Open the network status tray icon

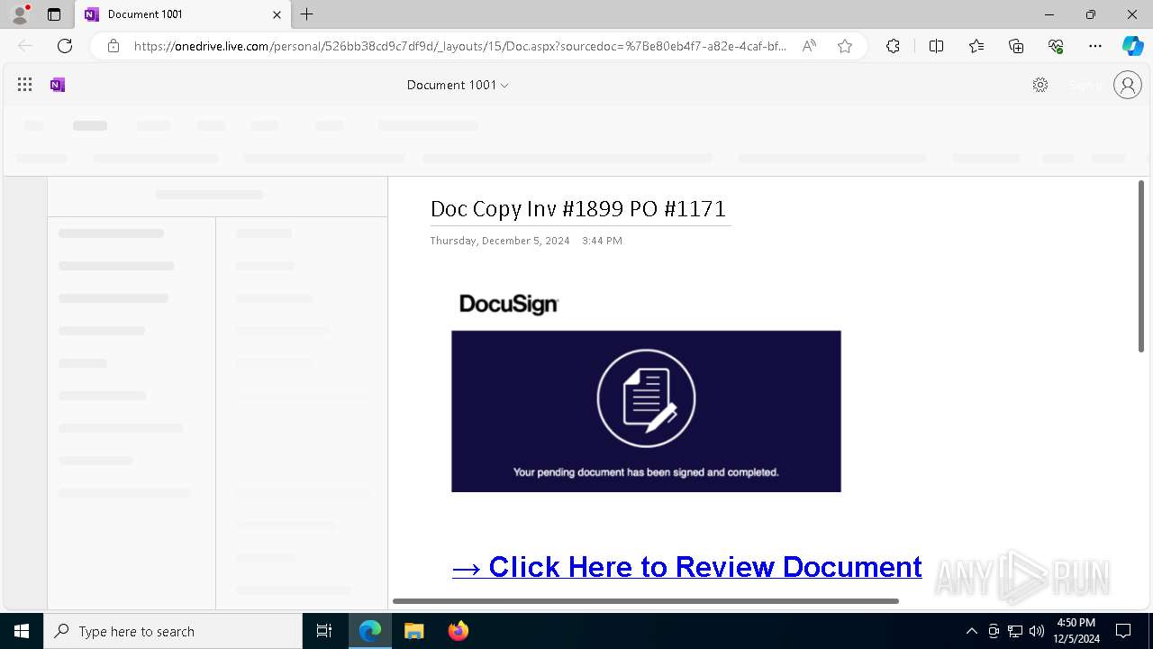(x=1015, y=631)
